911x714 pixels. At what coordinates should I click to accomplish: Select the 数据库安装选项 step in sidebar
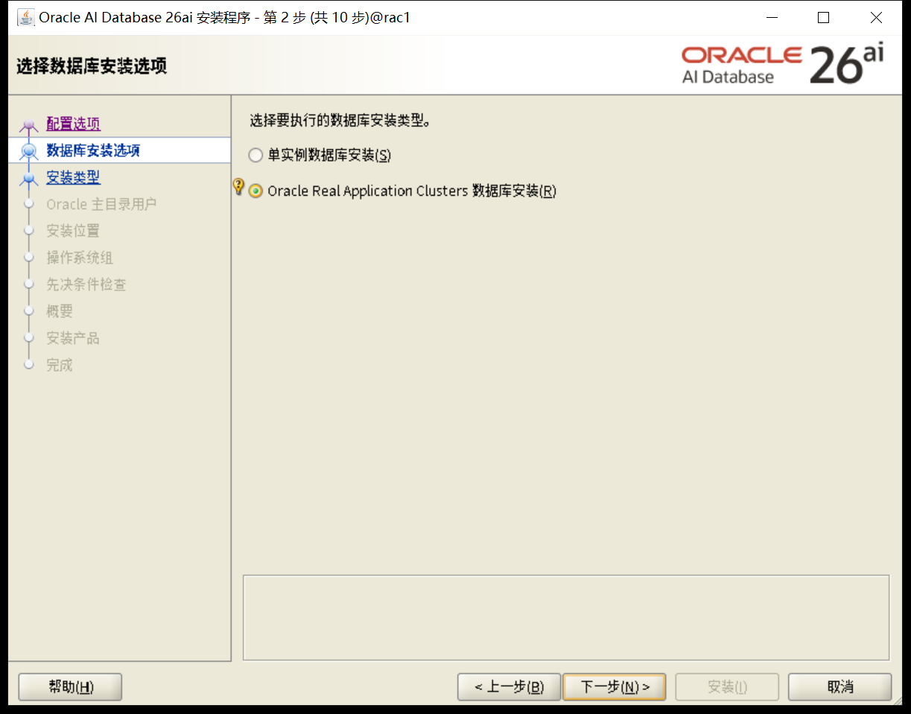pyautogui.click(x=93, y=150)
